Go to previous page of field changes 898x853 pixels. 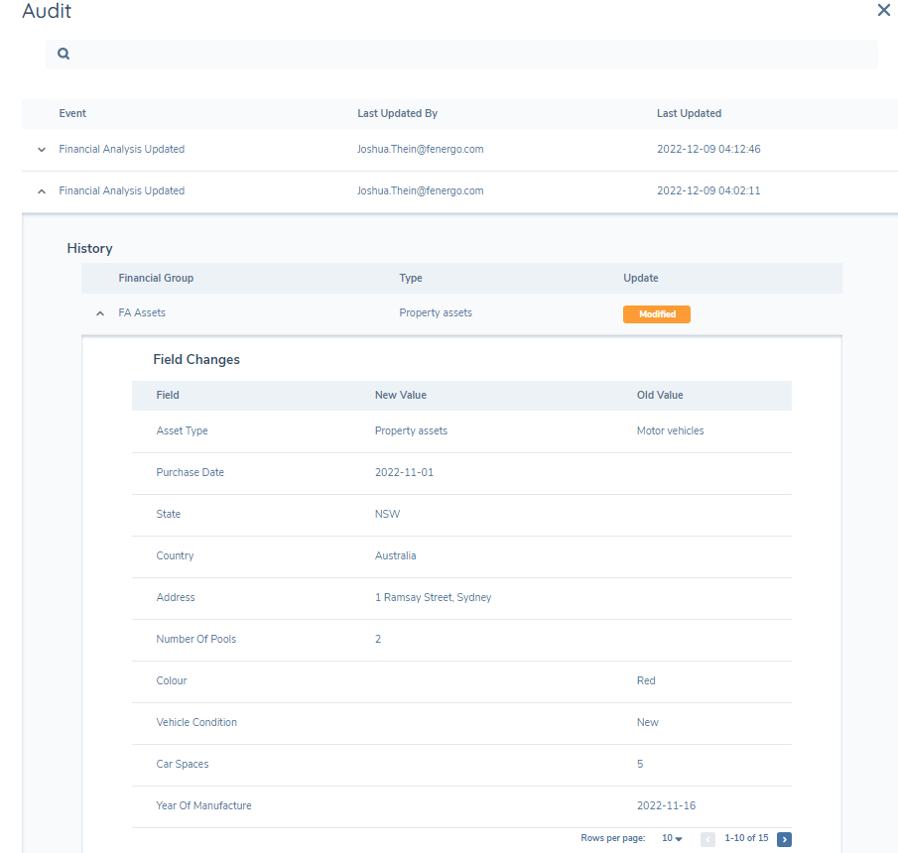(707, 839)
